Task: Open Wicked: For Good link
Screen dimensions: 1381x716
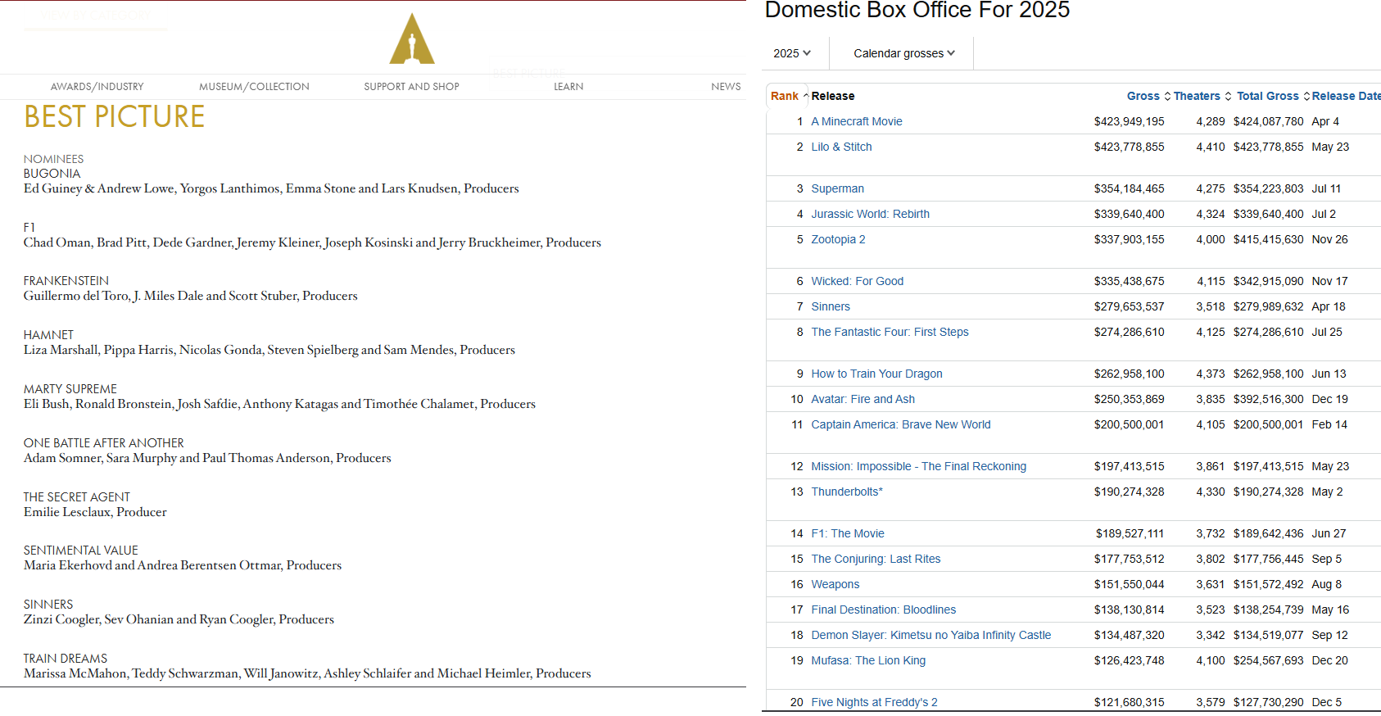Action: pos(857,281)
